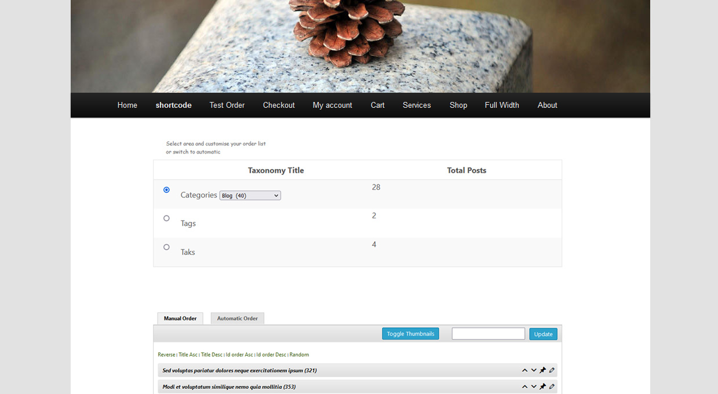This screenshot has height=394, width=718.
Task: Pin the 'Modi et voluptatum' post
Action: (543, 387)
